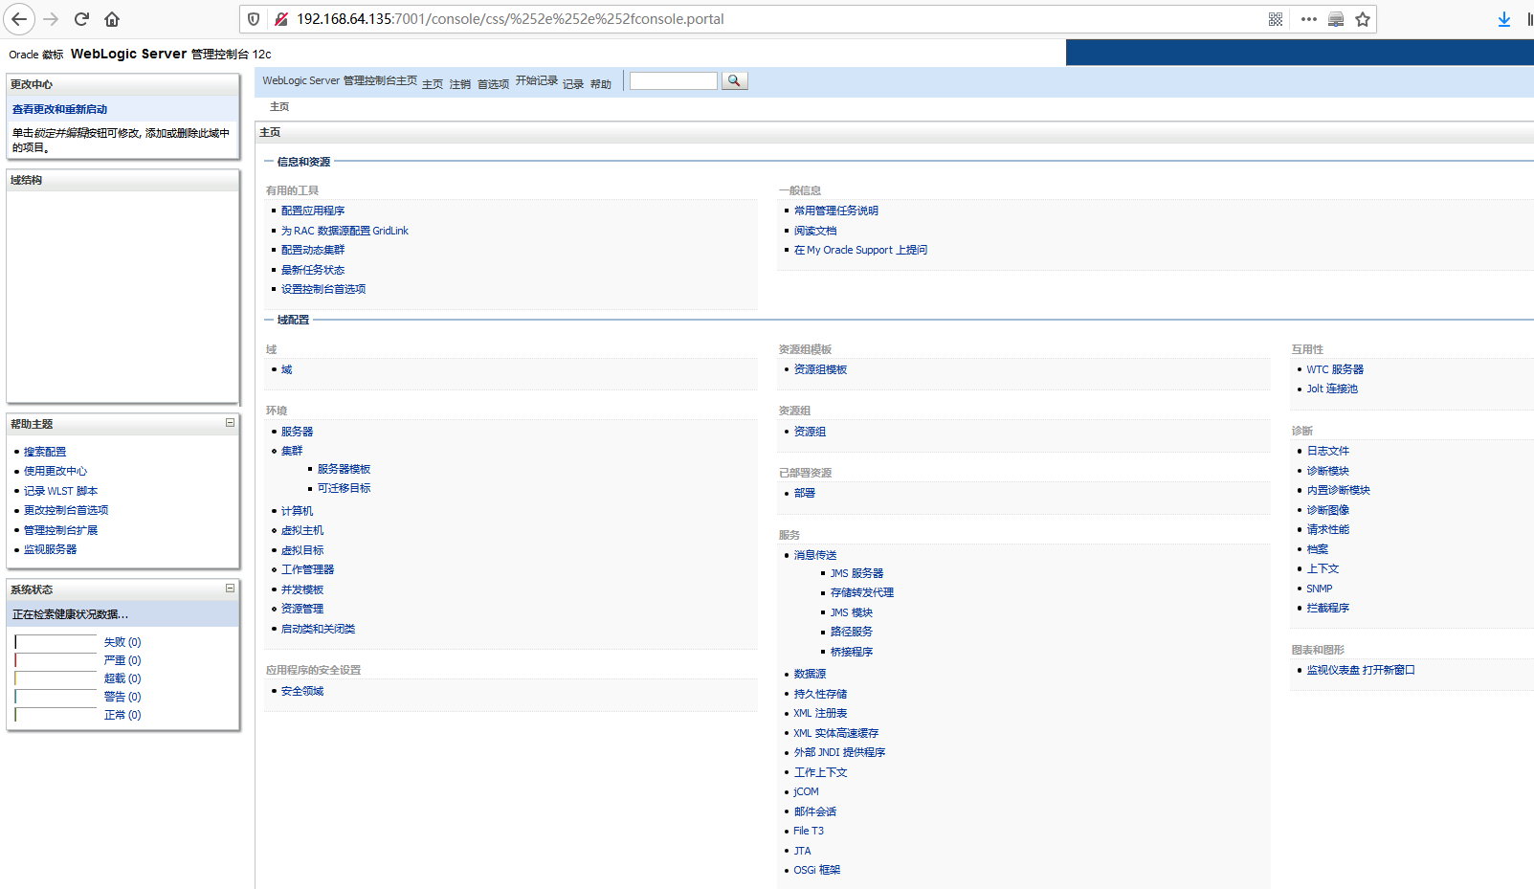Open 搜索配置 help topic
Screen dimensions: 1534x889
[45, 452]
